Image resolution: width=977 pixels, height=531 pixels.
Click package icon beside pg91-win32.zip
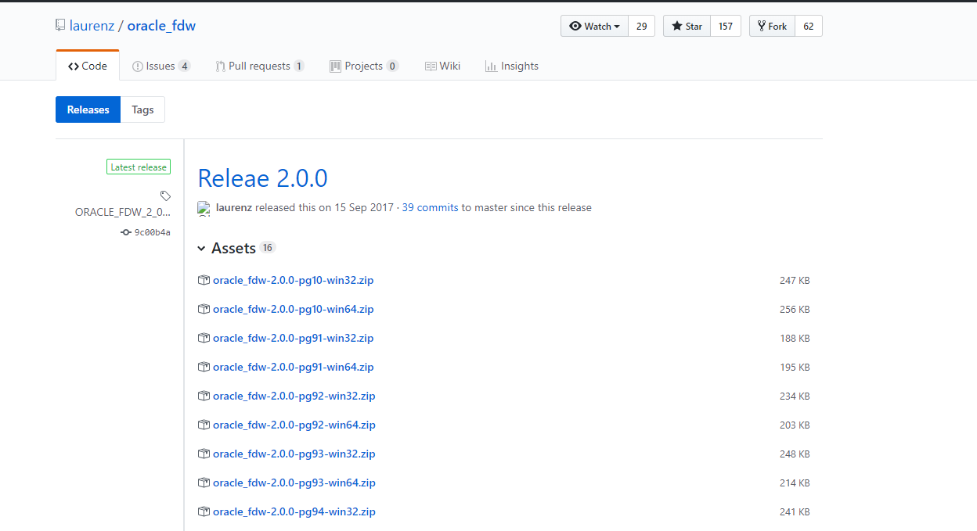(x=204, y=338)
